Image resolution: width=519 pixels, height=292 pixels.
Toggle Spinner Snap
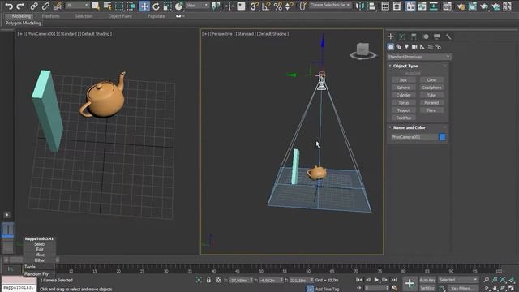[290, 6]
